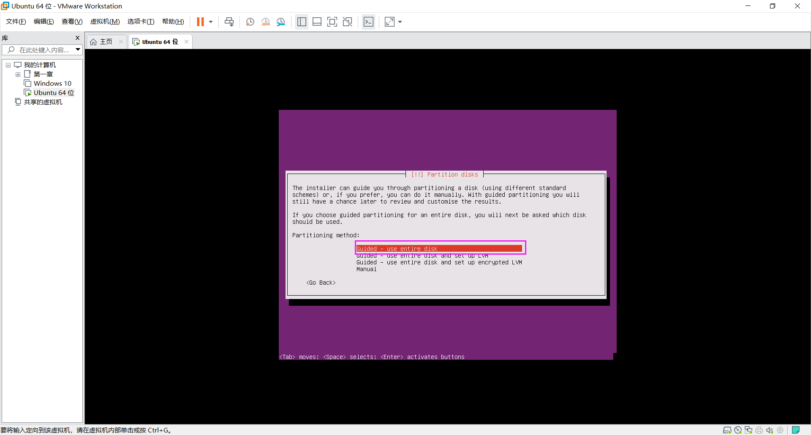Screen dimensions: 811x435
Task: Click the 库 panel title
Action: coord(5,38)
